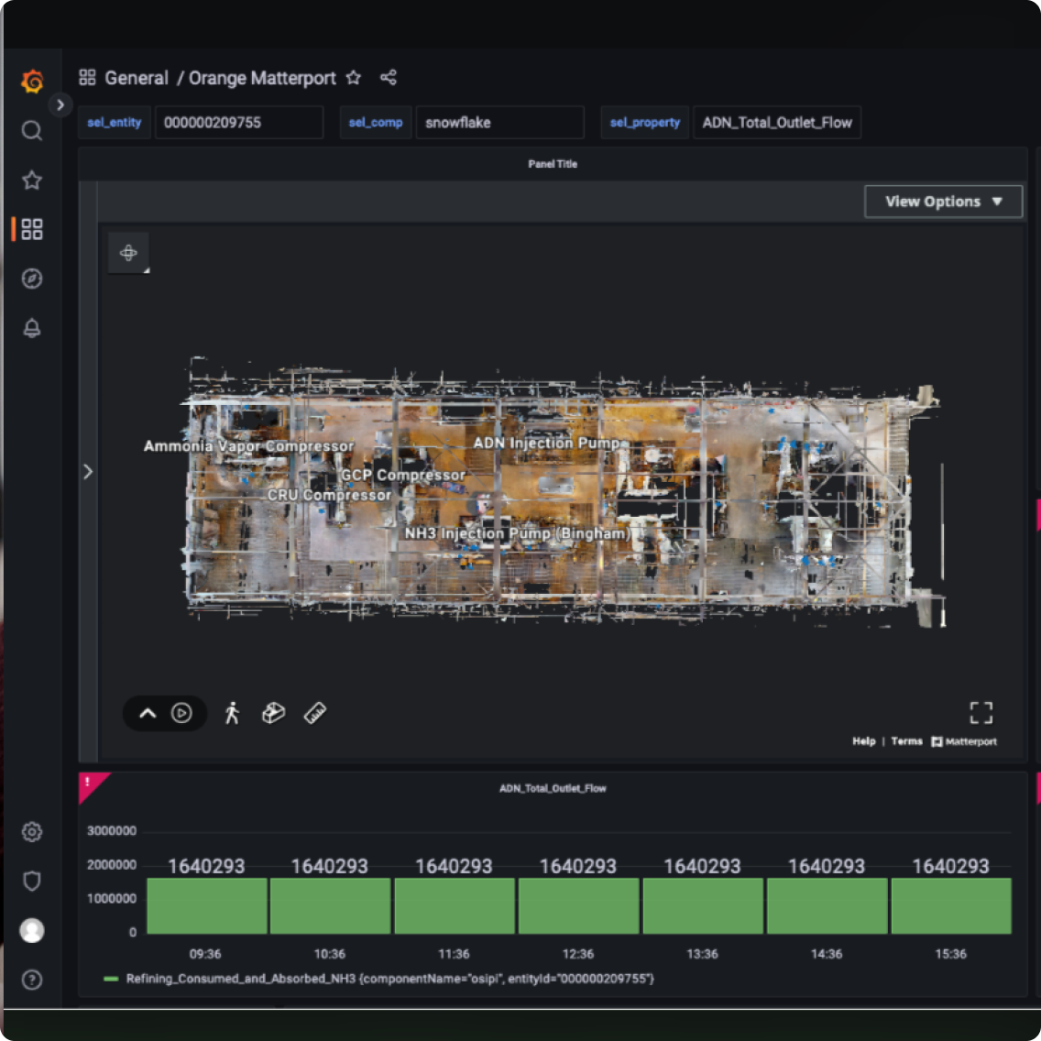Viewport: 1041px width, 1041px height.
Task: Click the red alert corner on the flow panel
Action: coord(87,783)
